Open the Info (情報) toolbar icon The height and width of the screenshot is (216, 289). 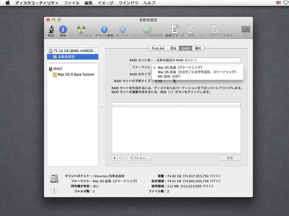pyautogui.click(x=63, y=29)
